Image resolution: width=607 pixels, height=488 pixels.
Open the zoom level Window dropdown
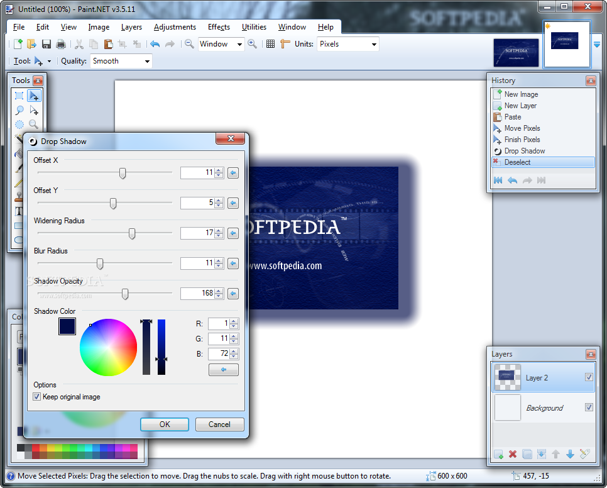point(239,44)
